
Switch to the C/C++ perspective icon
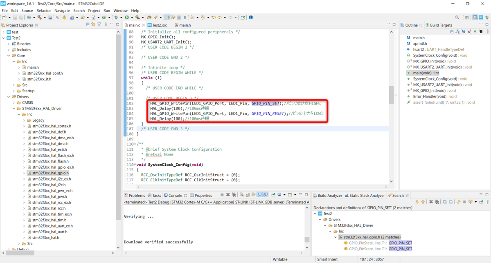tap(475, 17)
